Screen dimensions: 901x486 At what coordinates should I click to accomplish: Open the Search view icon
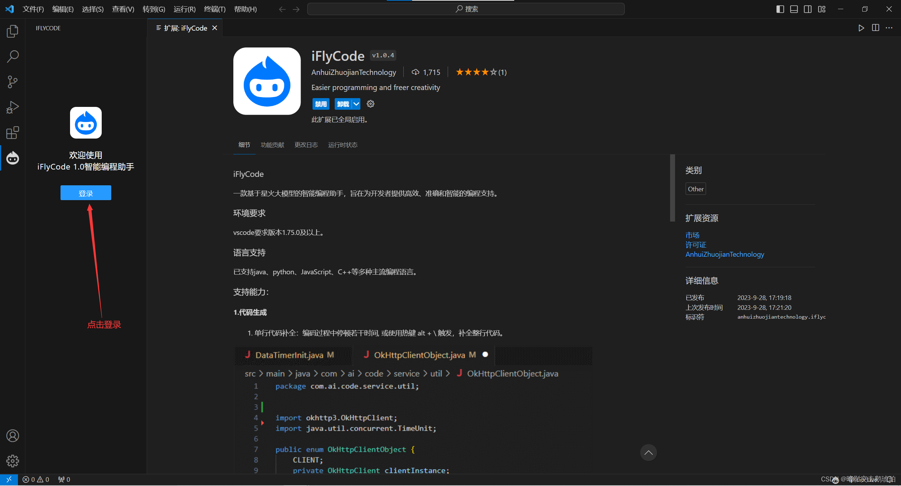tap(12, 57)
